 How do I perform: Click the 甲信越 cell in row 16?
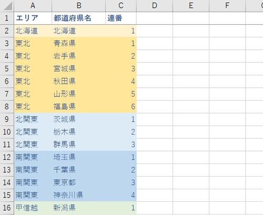tap(33, 208)
